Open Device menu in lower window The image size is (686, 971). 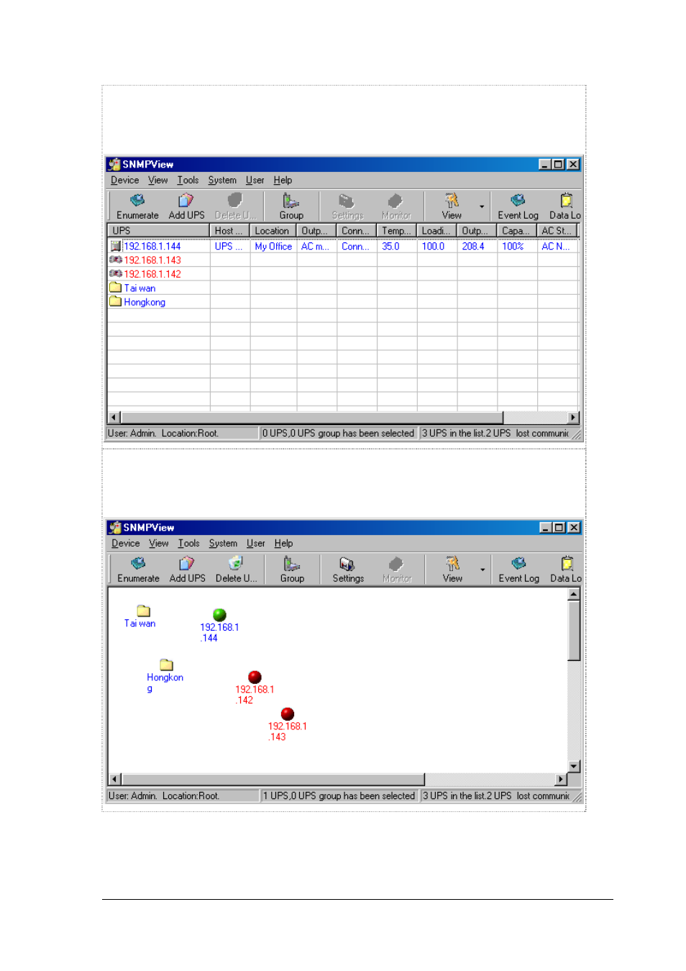click(x=125, y=544)
